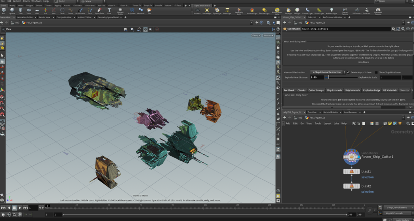Expand scene view path dropdown arrow

251,23
